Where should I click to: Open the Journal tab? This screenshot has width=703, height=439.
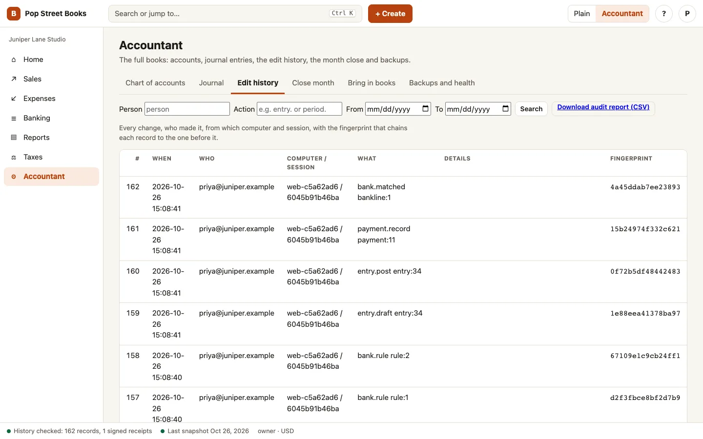pyautogui.click(x=211, y=83)
